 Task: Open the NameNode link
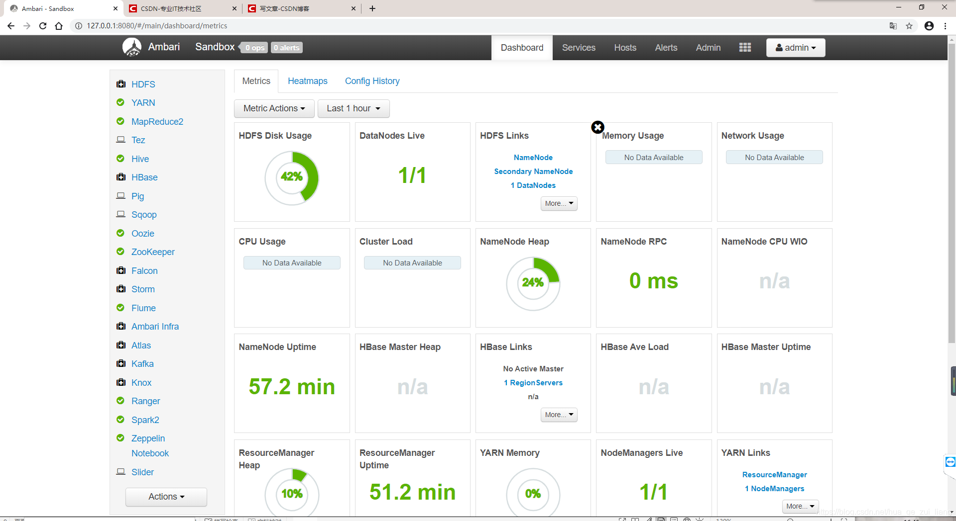click(x=533, y=158)
